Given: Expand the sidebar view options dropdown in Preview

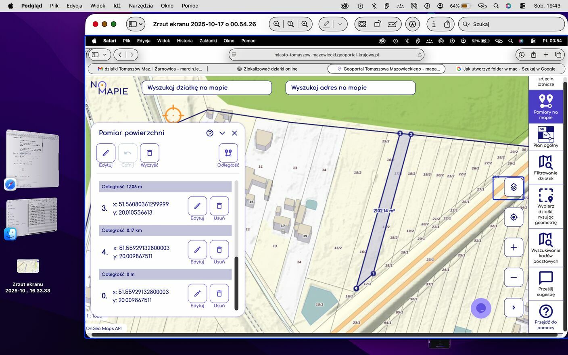Looking at the screenshot, I should (141, 24).
